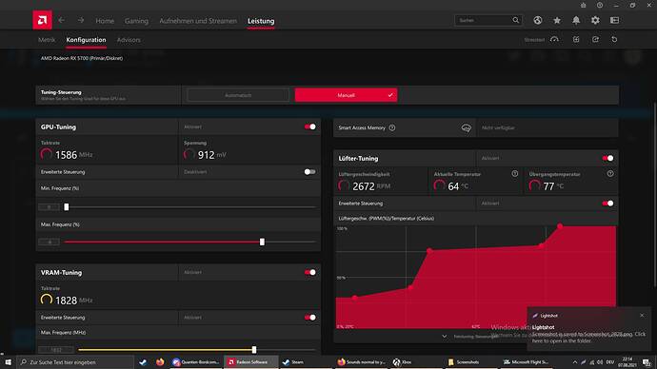
Task: Select Manuell tuning control
Action: click(346, 95)
